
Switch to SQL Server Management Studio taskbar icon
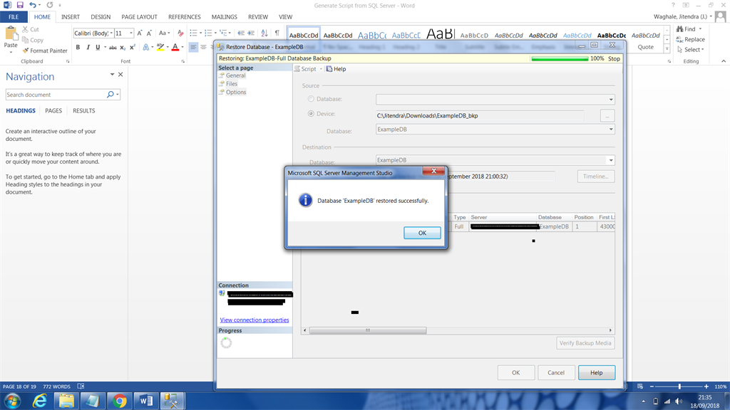172,401
